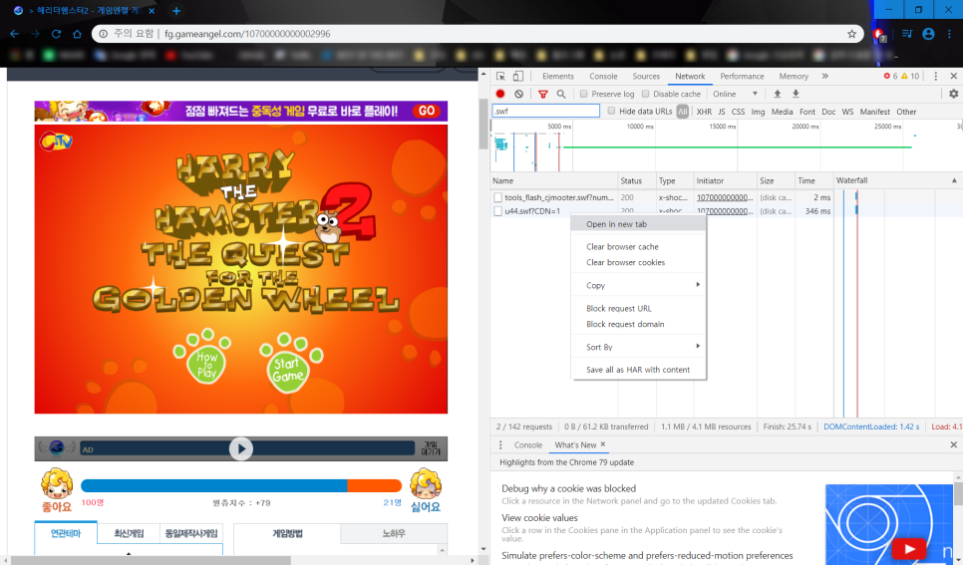Click the like/dislike rating bar
Viewport: 963px width, 565px height.
(x=241, y=485)
